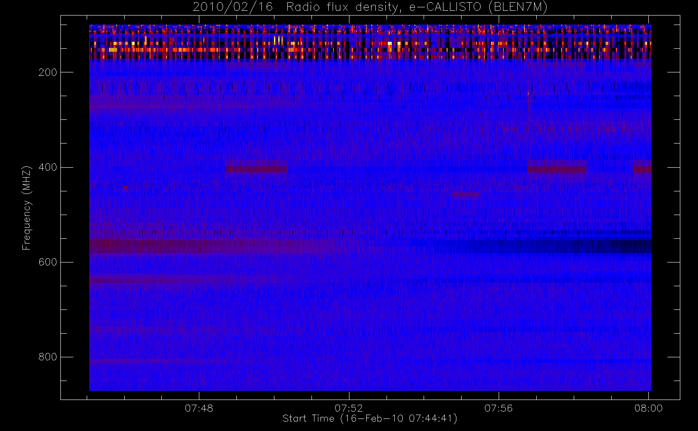
Task: Click the Y-axis label 'Frequency (MHZ)'
Action: point(27,208)
